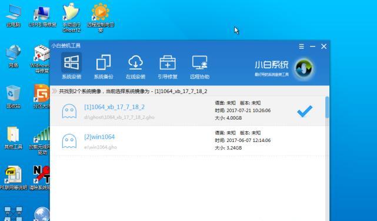Open the 回收站 recycle bin desktop icon

coord(13,97)
